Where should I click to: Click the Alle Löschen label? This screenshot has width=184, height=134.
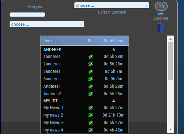[x=161, y=16]
